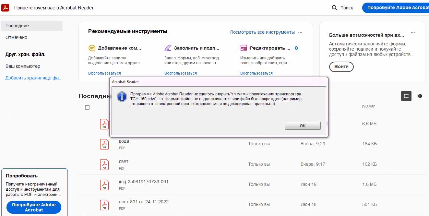Open file пост 891 от 24.11.2022
The height and width of the screenshot is (216, 429).
pos(144,202)
